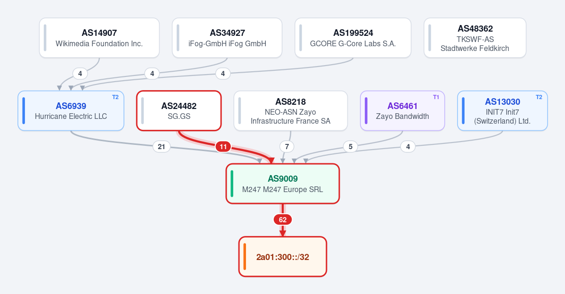Select the 2a01:300::/32 prefix node

tap(283, 257)
